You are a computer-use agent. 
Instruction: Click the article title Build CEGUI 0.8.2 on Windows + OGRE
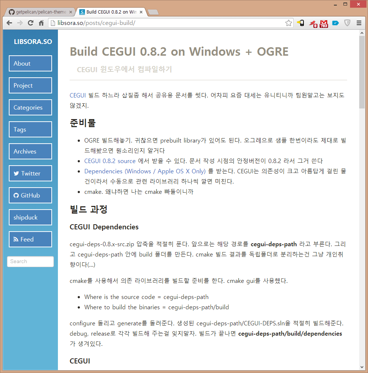(179, 52)
